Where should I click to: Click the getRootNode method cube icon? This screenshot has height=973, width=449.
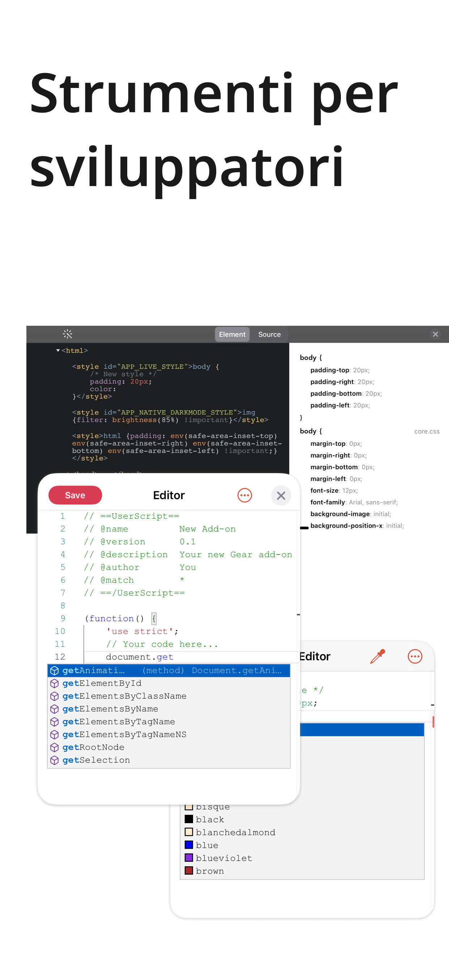coord(54,747)
